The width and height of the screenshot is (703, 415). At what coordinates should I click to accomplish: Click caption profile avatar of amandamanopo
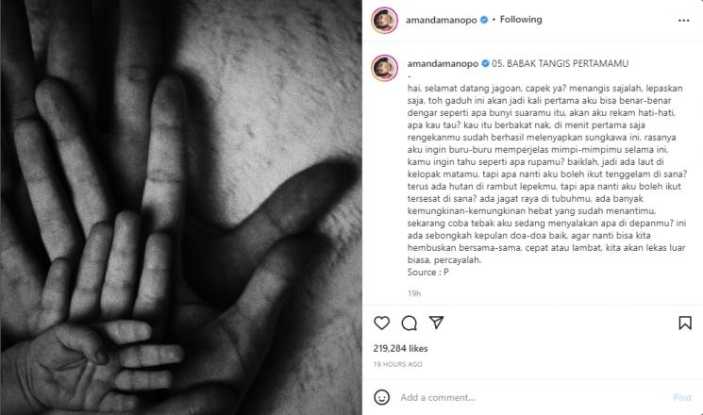(384, 68)
